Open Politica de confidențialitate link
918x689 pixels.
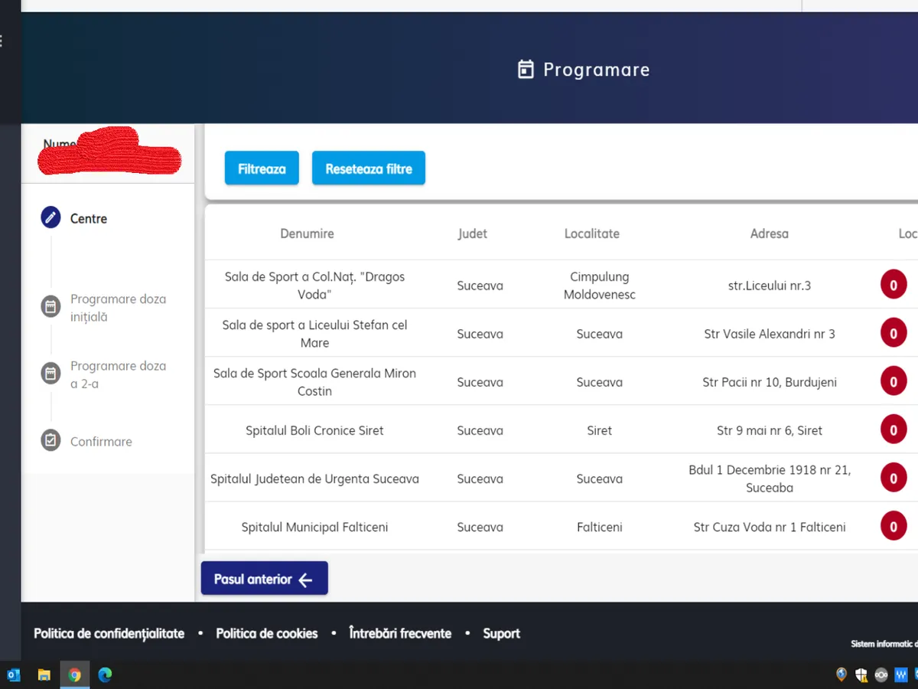click(x=109, y=633)
